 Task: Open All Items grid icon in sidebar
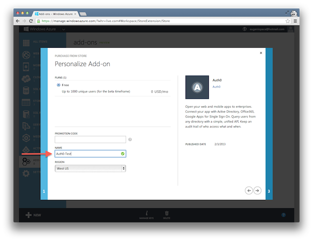point(26,43)
